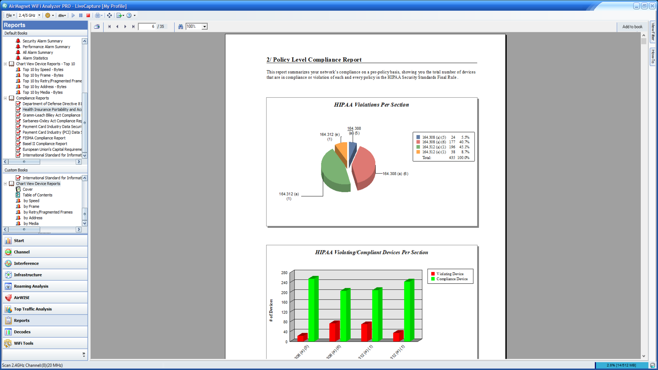Open the 2.4/5 GHz band dropdown
Viewport: 658px width, 370px height.
click(x=39, y=15)
